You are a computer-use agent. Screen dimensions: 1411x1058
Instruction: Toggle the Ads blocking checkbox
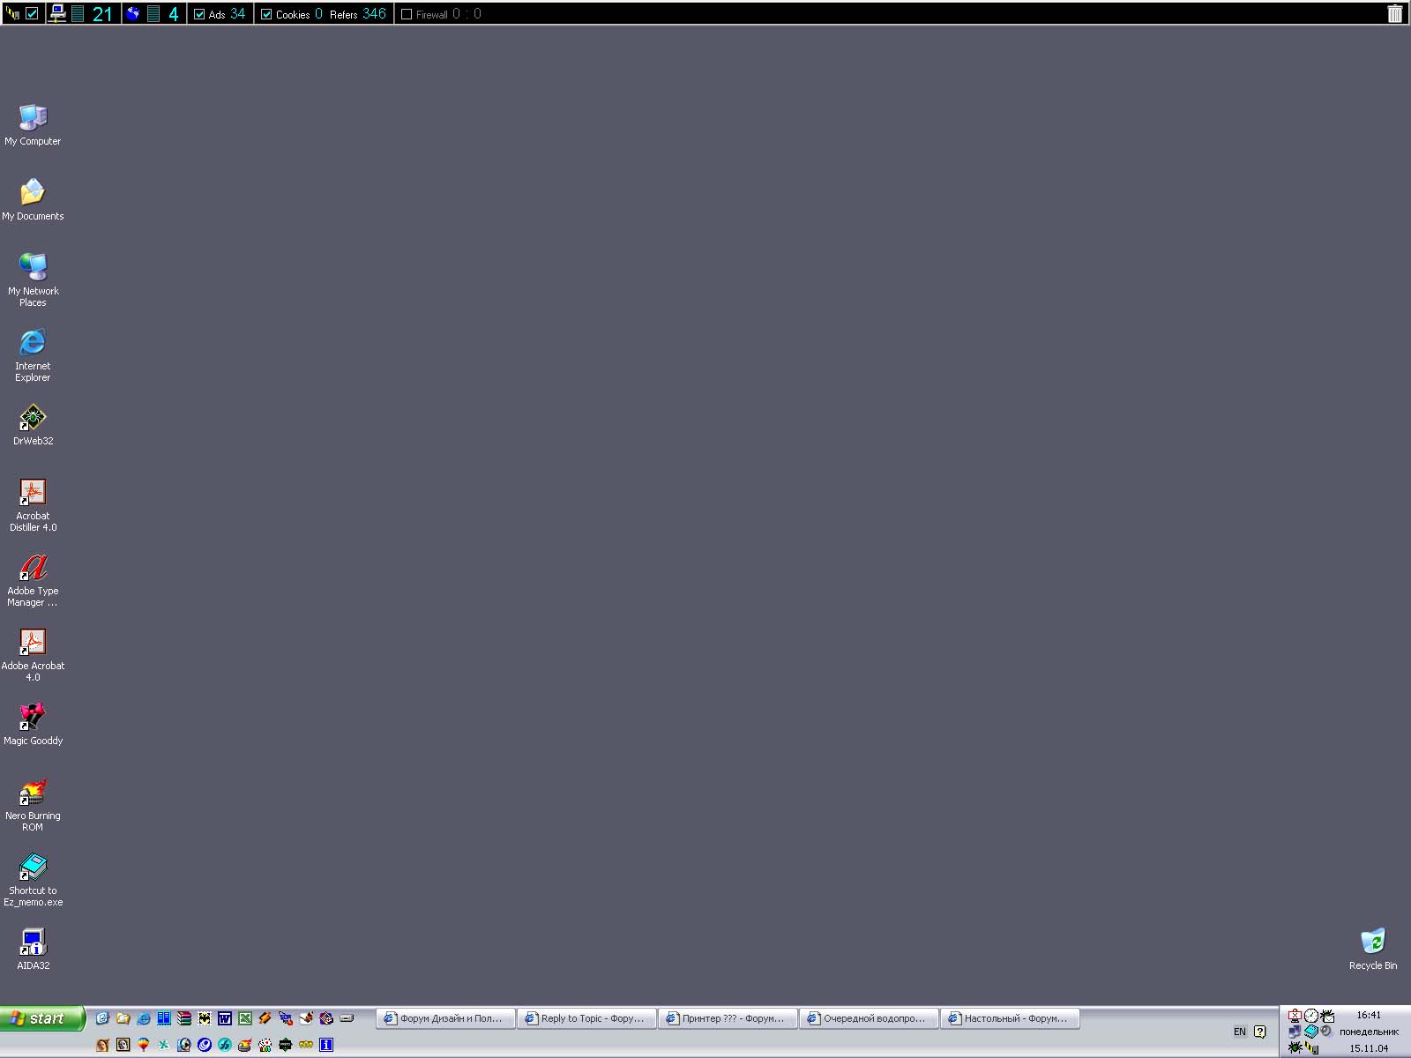199,14
